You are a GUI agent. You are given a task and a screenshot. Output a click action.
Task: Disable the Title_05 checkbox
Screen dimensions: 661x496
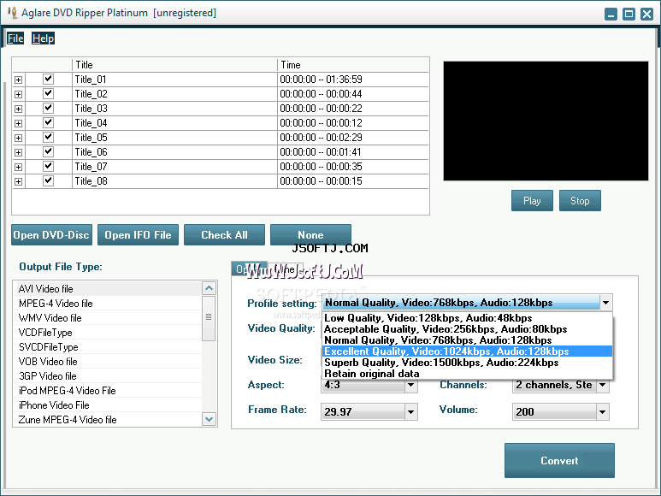49,137
